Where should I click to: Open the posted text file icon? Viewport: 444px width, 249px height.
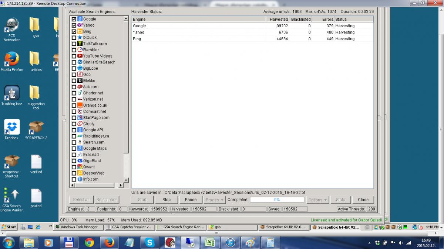[x=36, y=198]
